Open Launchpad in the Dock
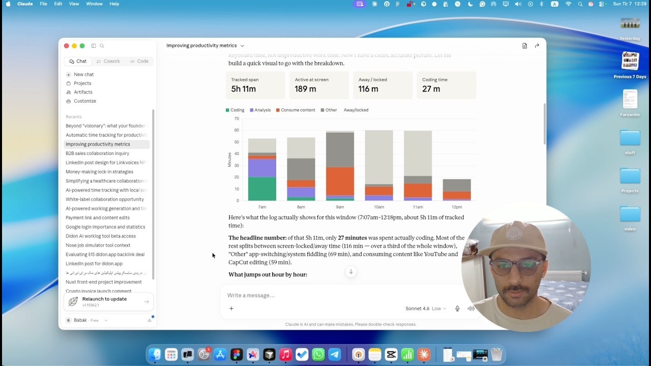The width and height of the screenshot is (651, 366). click(x=171, y=354)
